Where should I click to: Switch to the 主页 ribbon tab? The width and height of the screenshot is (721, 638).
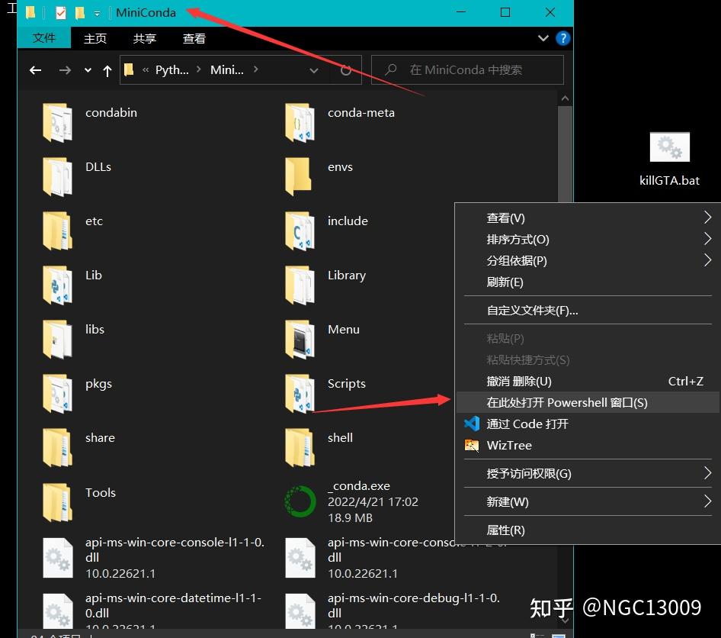[x=95, y=37]
